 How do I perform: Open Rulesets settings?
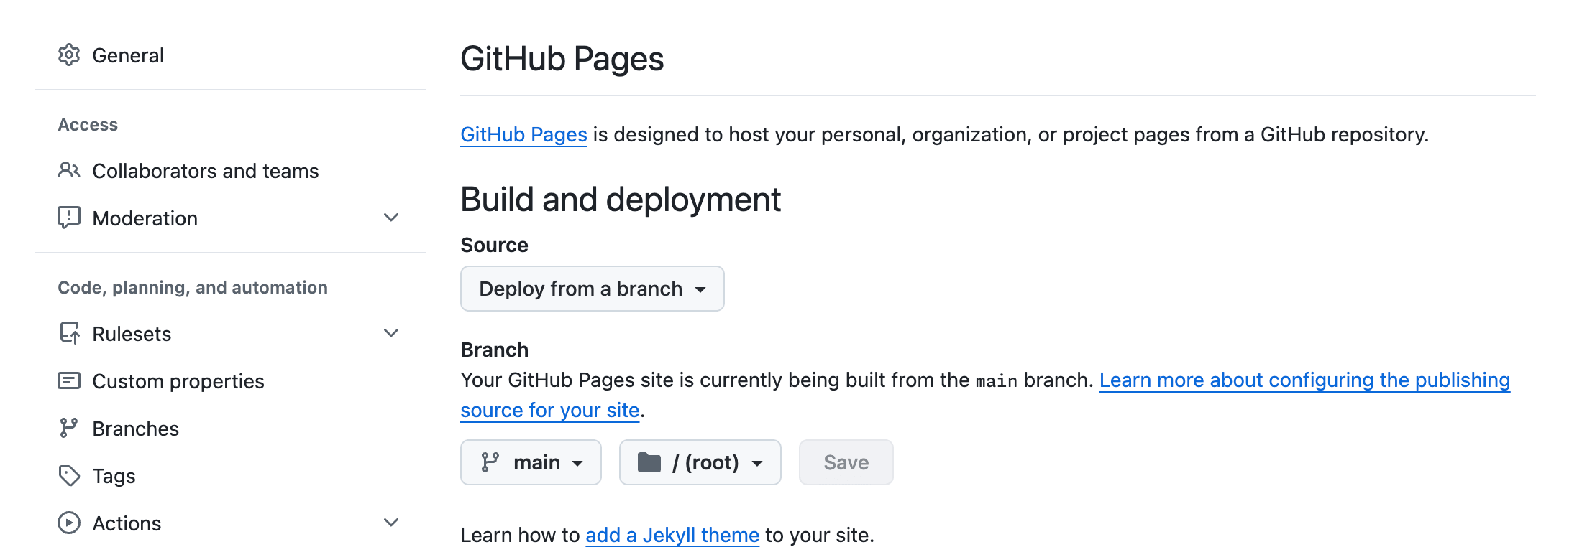point(132,333)
